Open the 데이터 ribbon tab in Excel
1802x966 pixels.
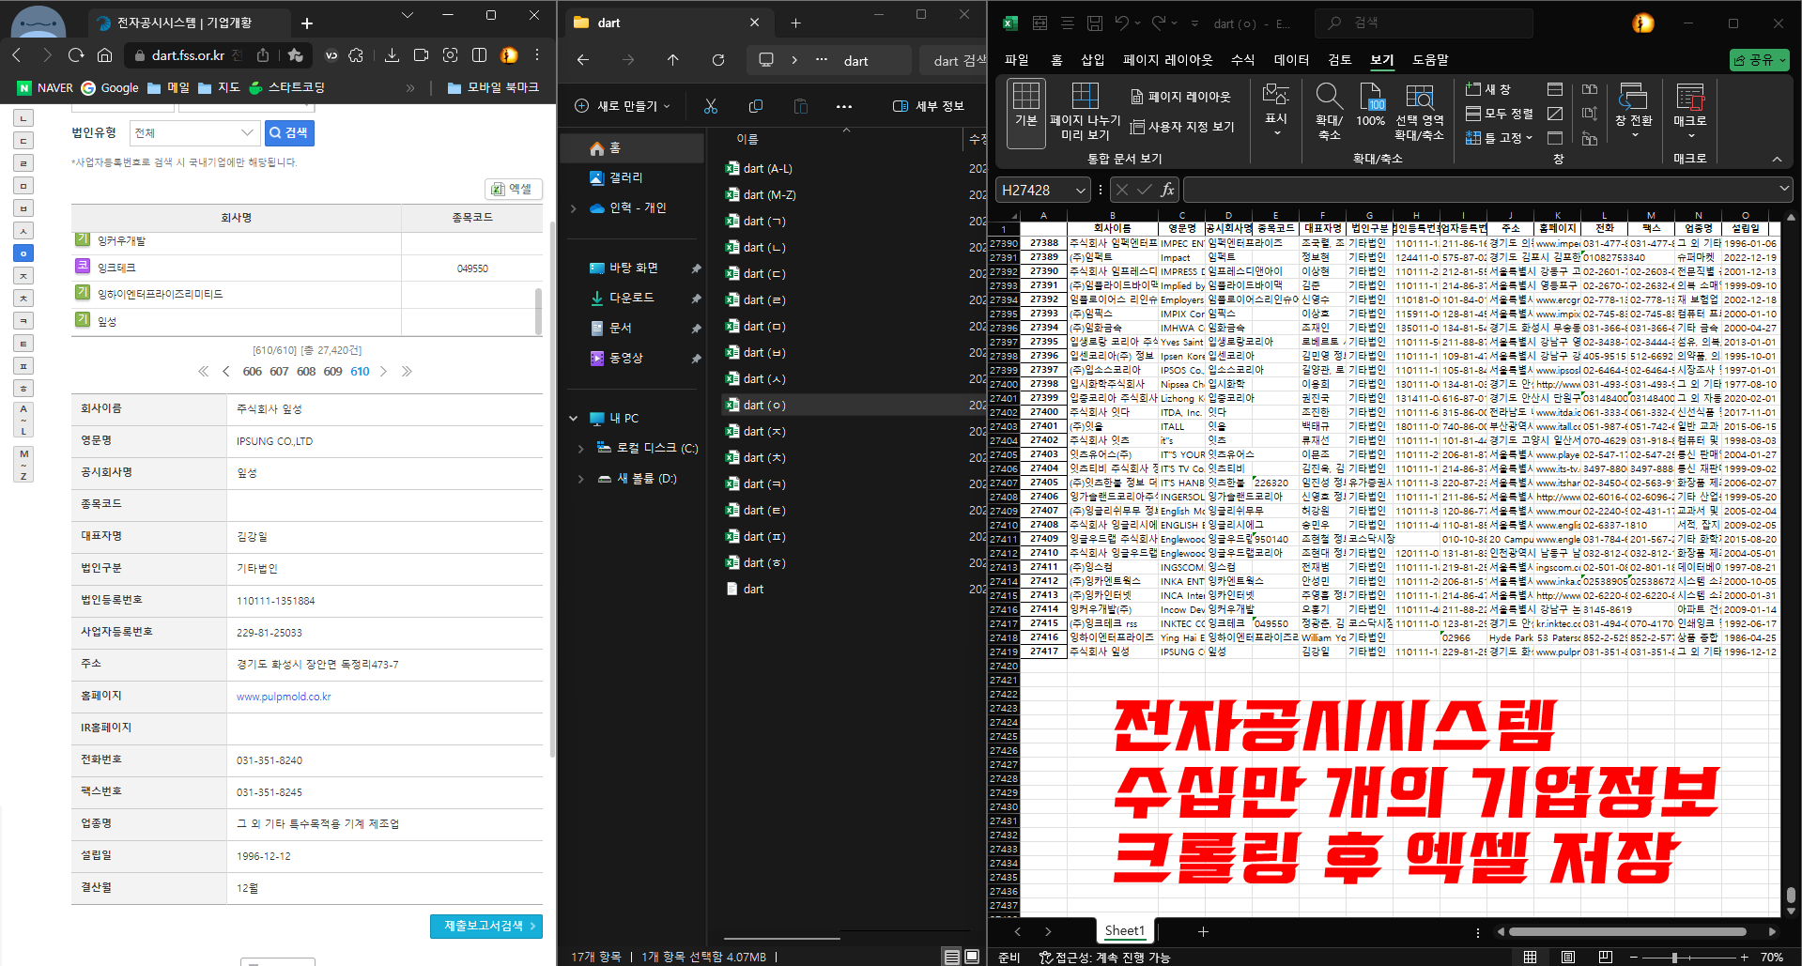[1290, 60]
